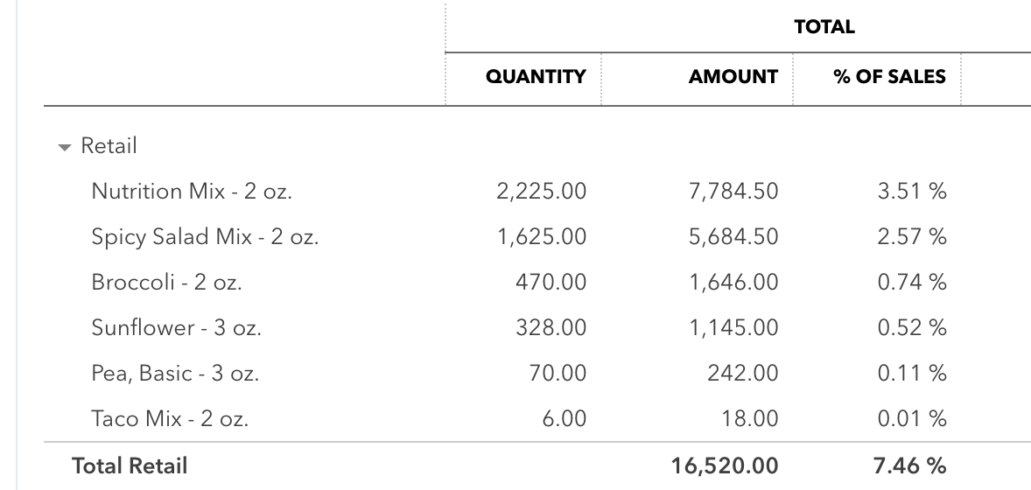Collapse the Retail group triangle

(64, 148)
